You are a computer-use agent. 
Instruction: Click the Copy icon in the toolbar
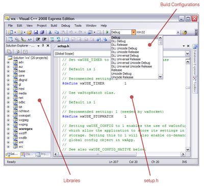click(57, 32)
